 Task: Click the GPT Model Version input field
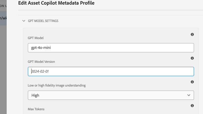(111, 71)
